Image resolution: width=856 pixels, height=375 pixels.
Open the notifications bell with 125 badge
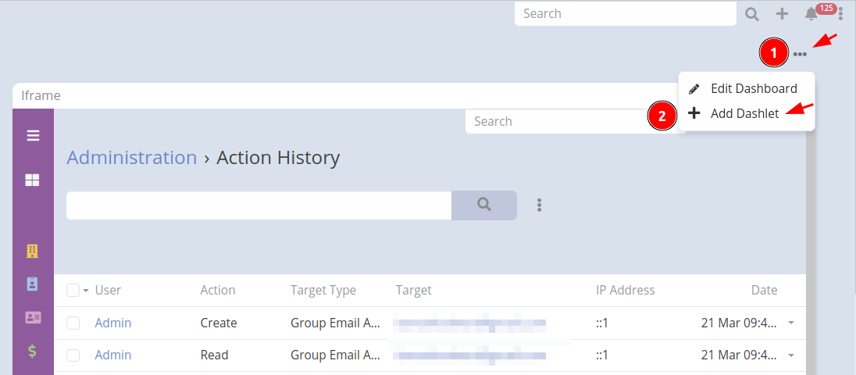[x=811, y=14]
